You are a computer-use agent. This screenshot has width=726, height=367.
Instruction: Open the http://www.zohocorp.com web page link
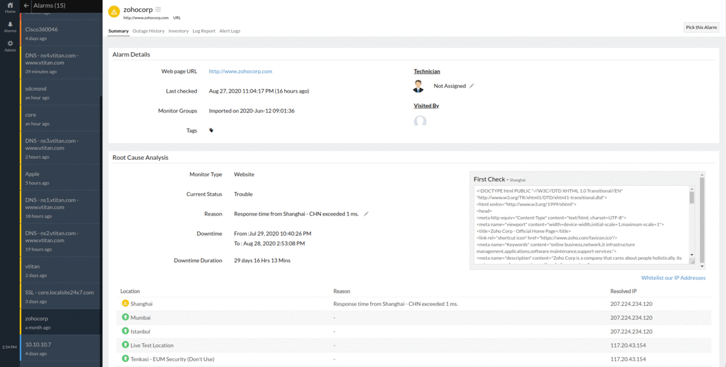tap(240, 71)
